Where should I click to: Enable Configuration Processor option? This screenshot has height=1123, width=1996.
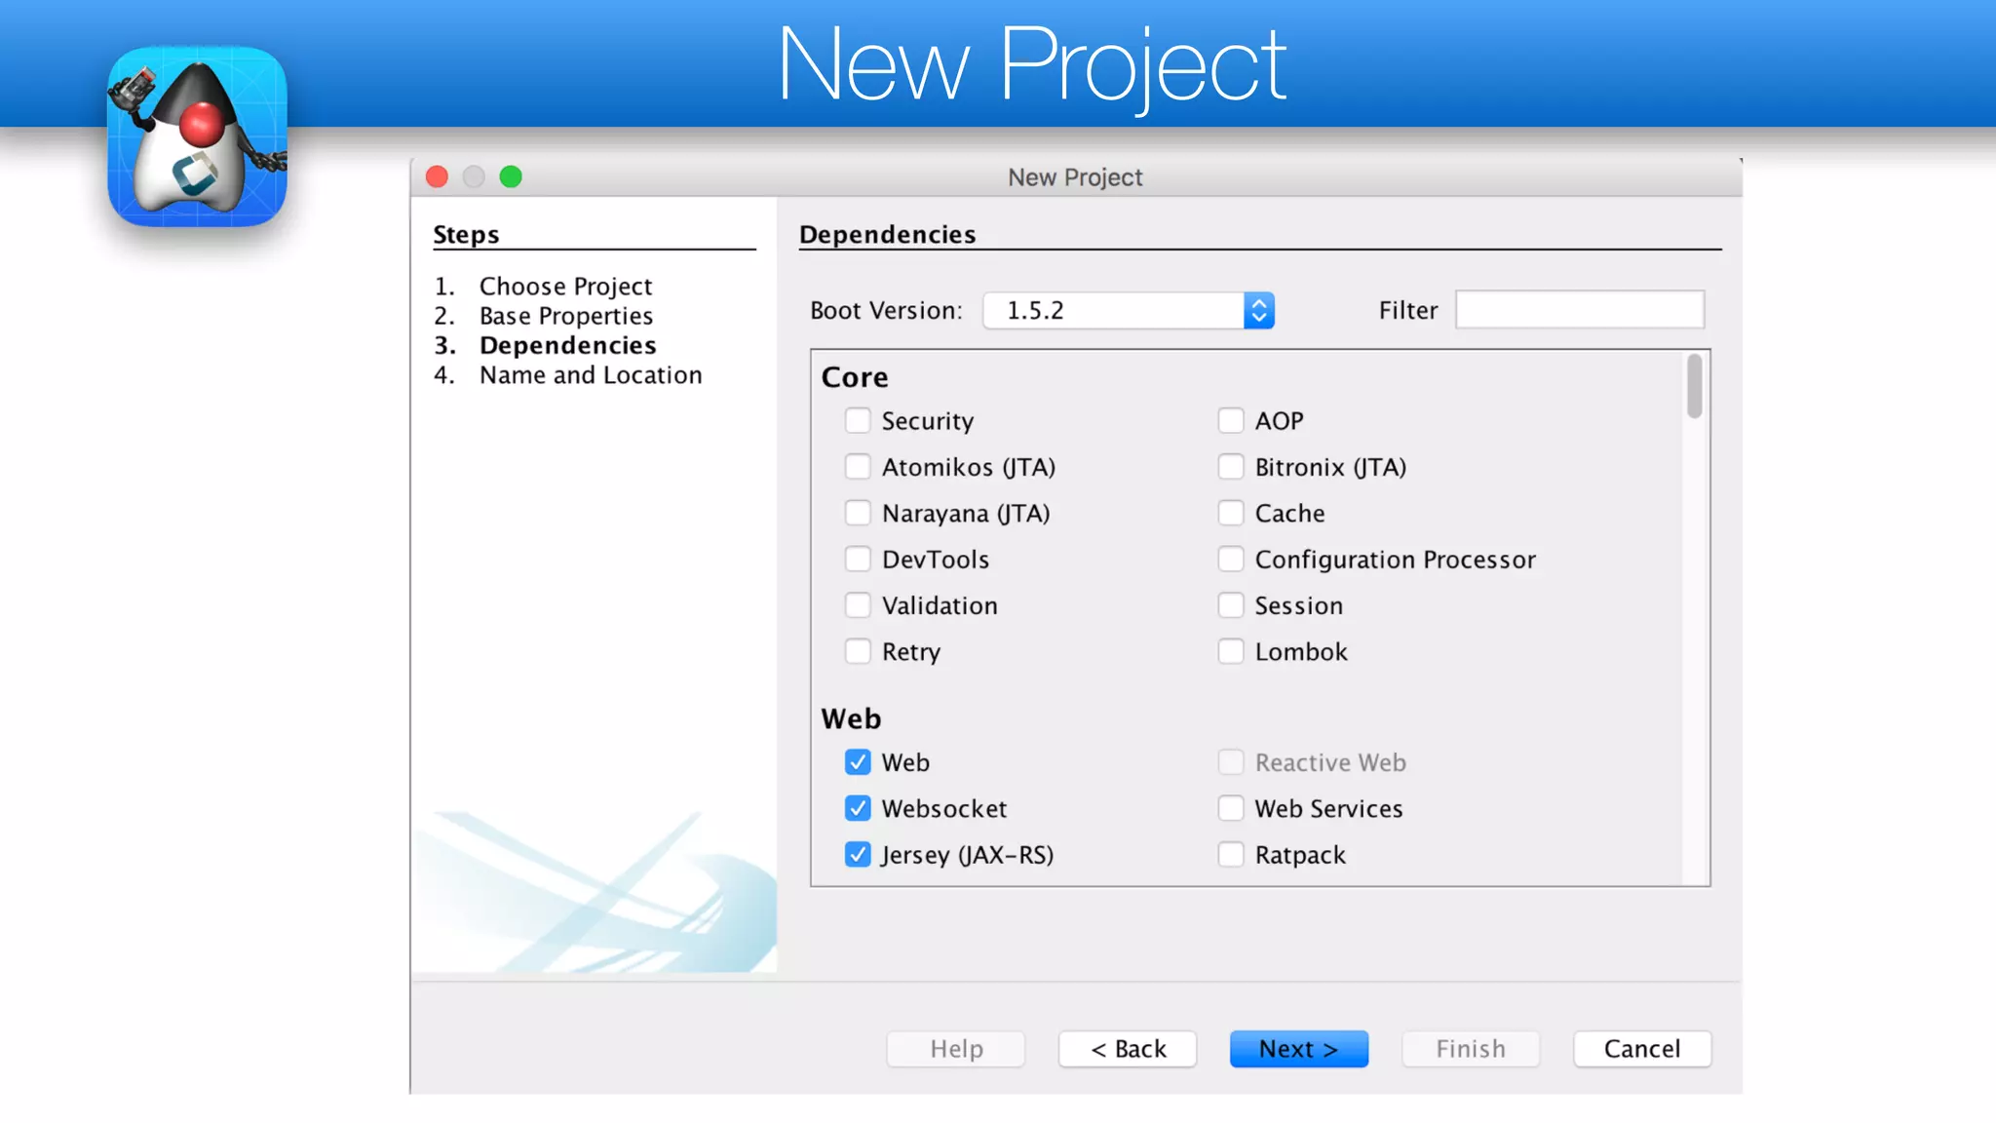tap(1231, 560)
